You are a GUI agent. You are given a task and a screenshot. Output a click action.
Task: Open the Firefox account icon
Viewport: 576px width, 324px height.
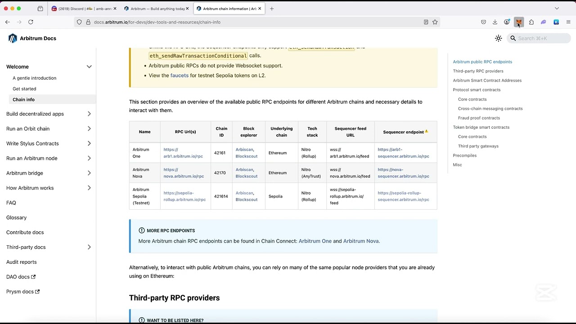pyautogui.click(x=507, y=22)
